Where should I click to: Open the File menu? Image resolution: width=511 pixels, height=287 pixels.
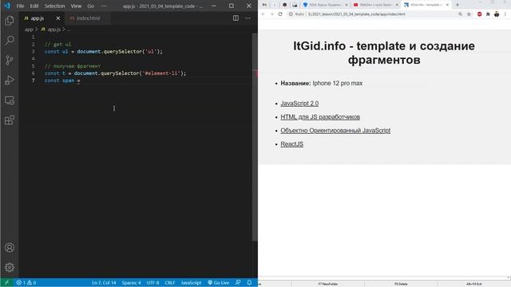click(20, 6)
